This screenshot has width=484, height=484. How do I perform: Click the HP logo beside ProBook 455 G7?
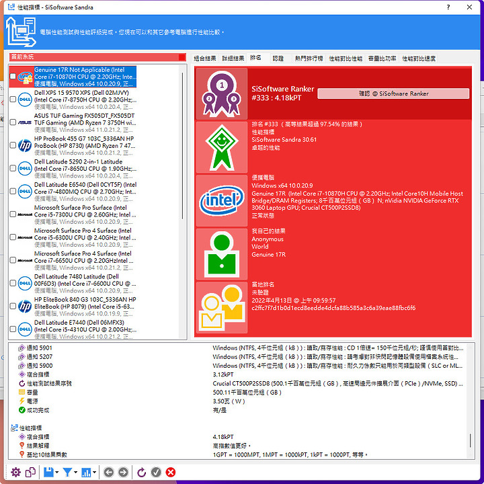[x=25, y=145]
